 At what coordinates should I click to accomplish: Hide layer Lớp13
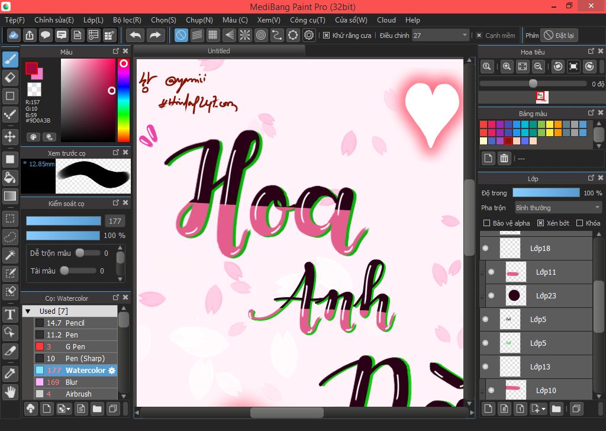pos(485,366)
